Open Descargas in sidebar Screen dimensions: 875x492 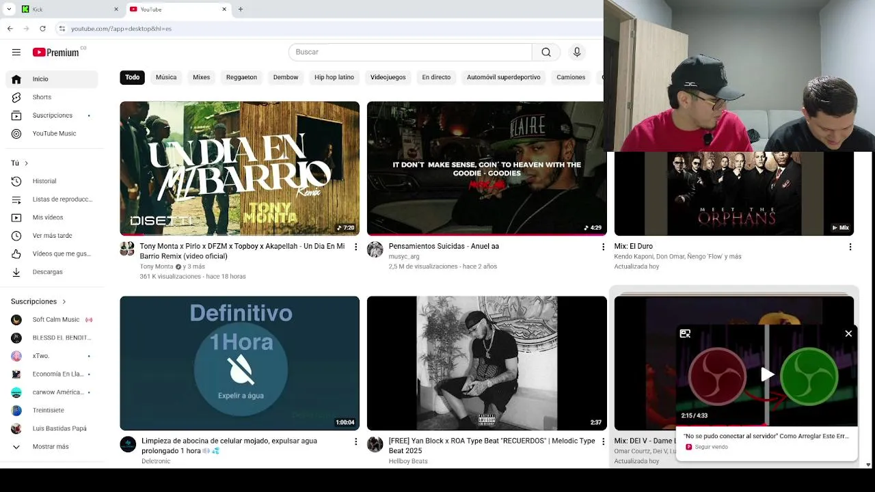52,272
